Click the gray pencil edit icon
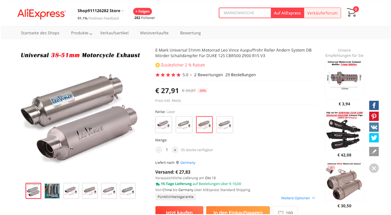391x215 pixels. click(x=374, y=151)
